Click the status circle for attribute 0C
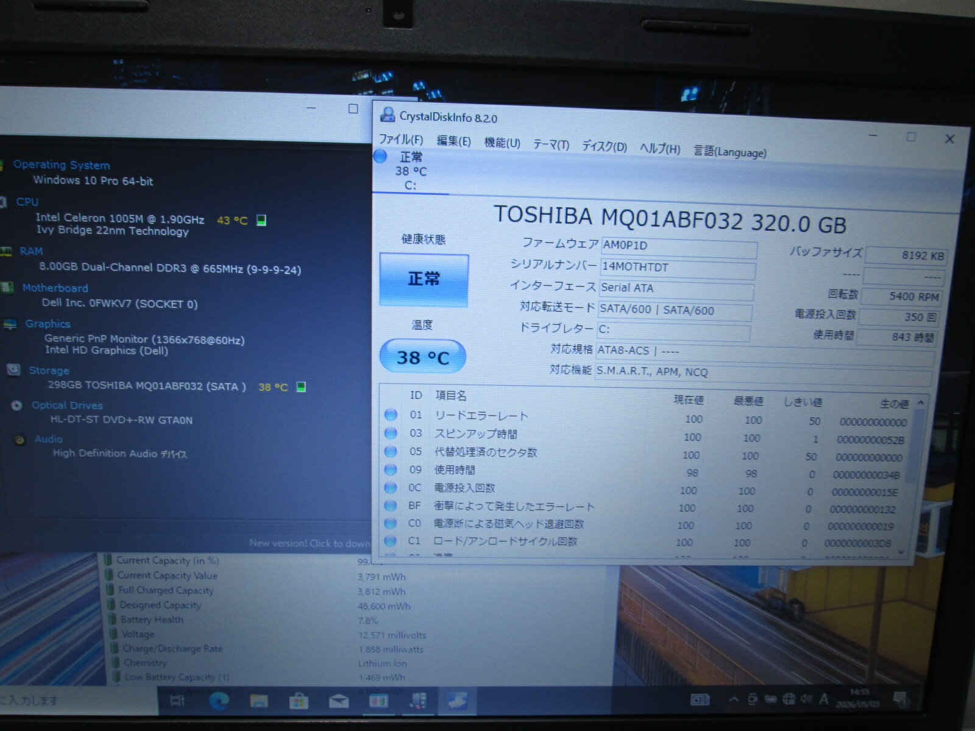This screenshot has height=731, width=975. click(391, 487)
